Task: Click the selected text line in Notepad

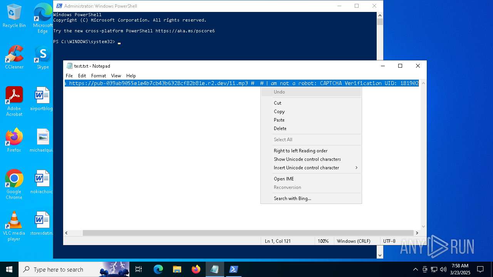Action: pyautogui.click(x=241, y=83)
